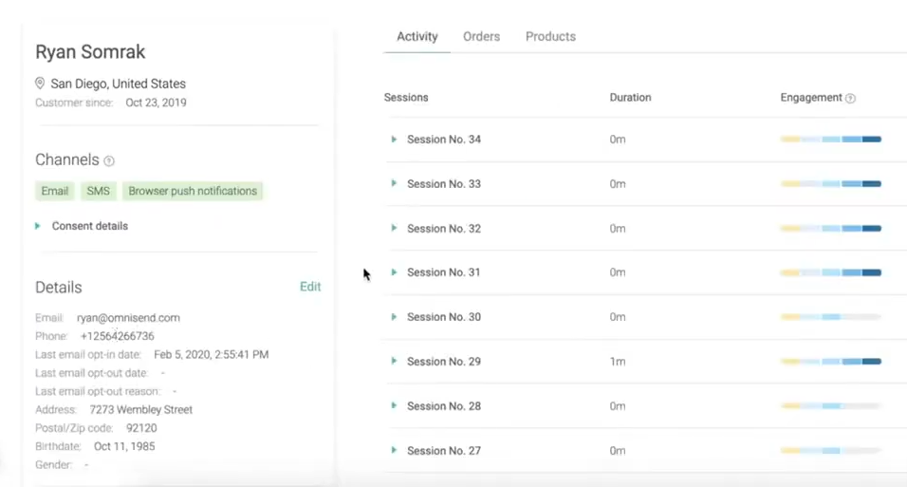The height and width of the screenshot is (487, 907).
Task: Open the Channels help question-mark icon
Action: coord(109,161)
